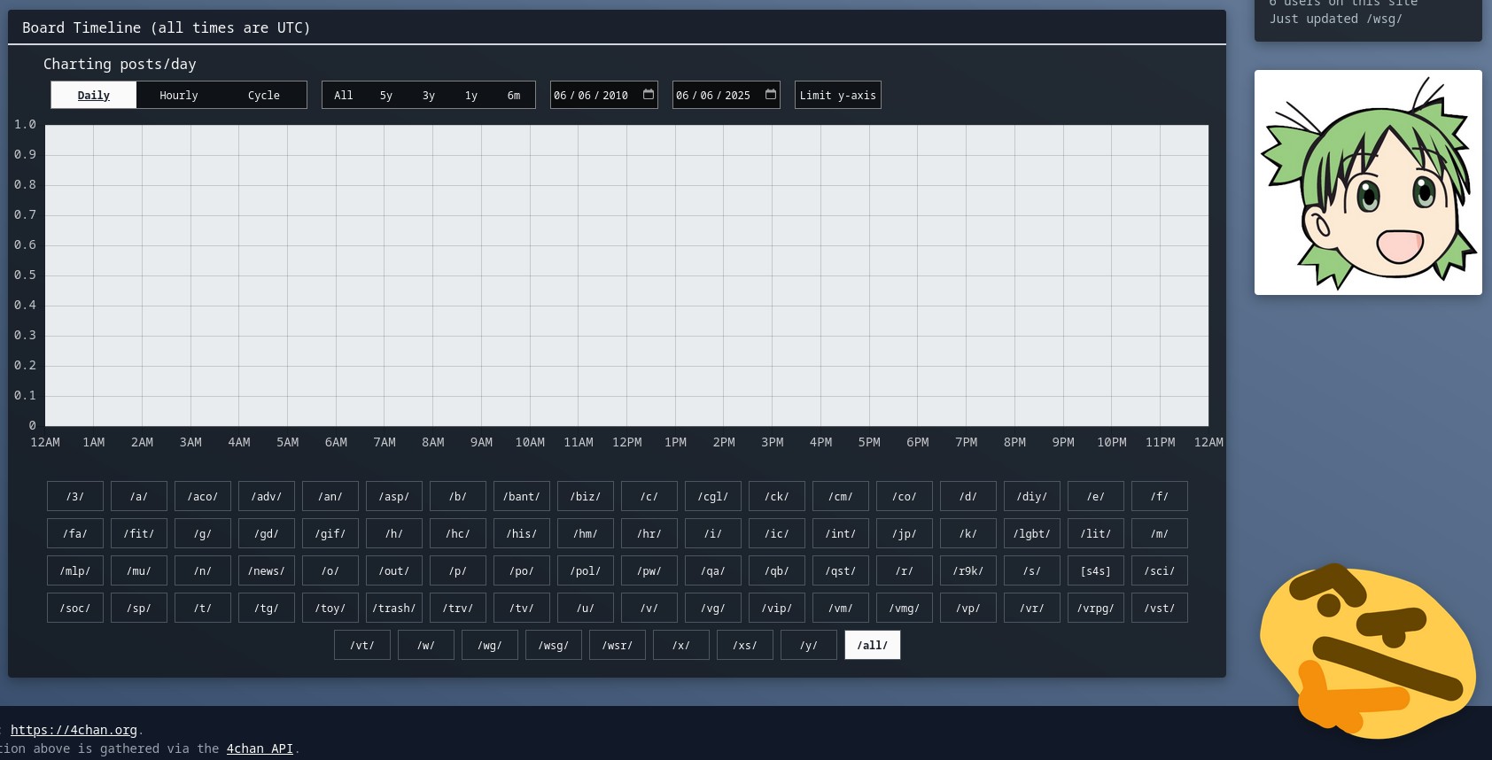Image resolution: width=1492 pixels, height=760 pixels.
Task: Select the /soc/ board
Action: pyautogui.click(x=75, y=608)
